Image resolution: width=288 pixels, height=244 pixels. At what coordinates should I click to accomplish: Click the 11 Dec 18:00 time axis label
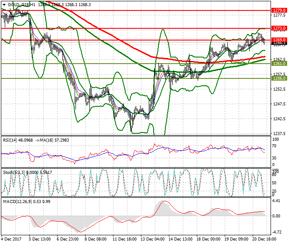[125, 239]
